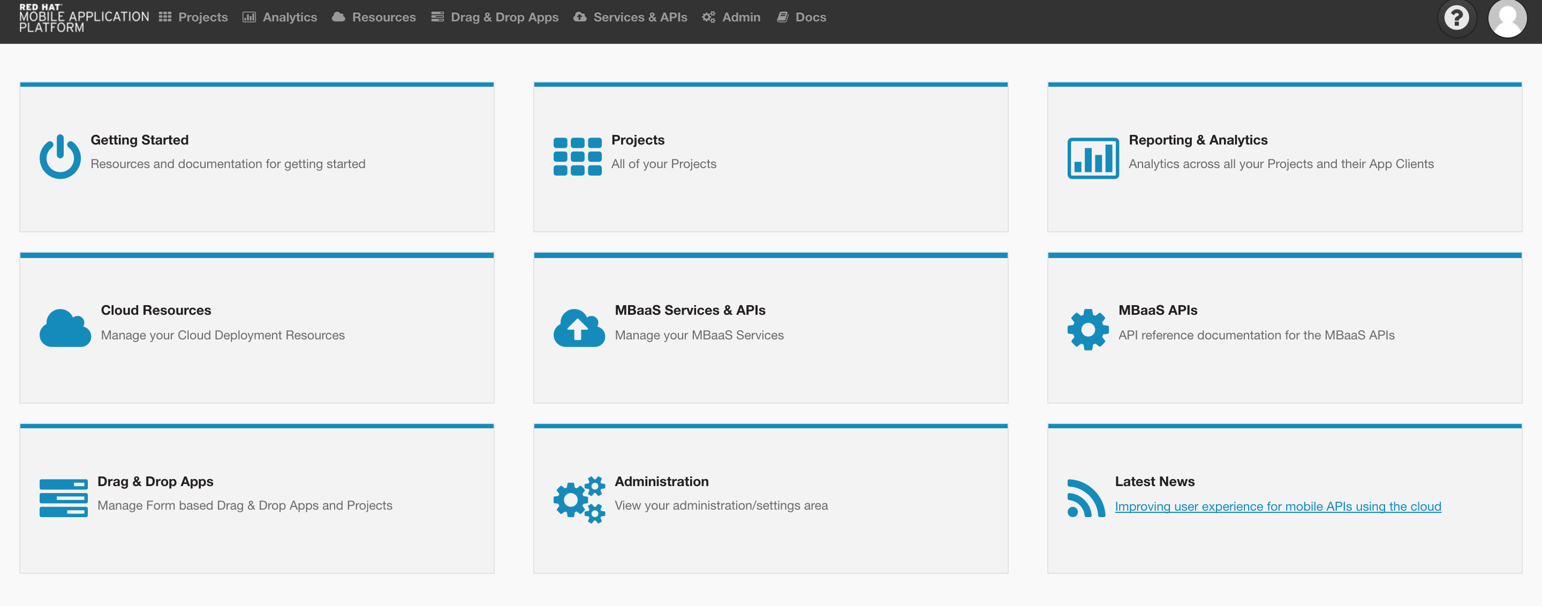The height and width of the screenshot is (606, 1542).
Task: Click the cloud icon on Cloud Resources card
Action: [65, 327]
